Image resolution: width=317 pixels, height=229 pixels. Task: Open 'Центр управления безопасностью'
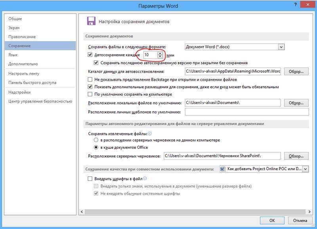pyautogui.click(x=40, y=101)
